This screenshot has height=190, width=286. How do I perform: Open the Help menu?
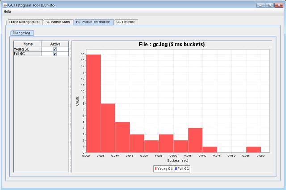coord(7,12)
